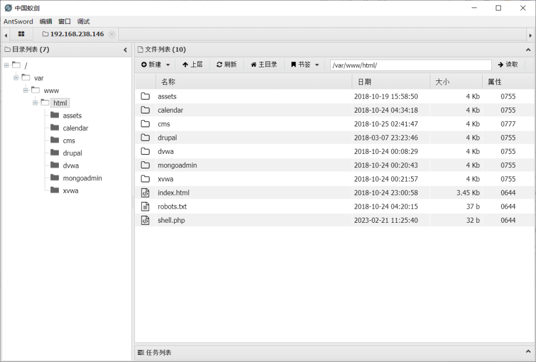Collapse the 文件列表 panel chevron
Screen dimensions: 536x362
tap(528, 50)
